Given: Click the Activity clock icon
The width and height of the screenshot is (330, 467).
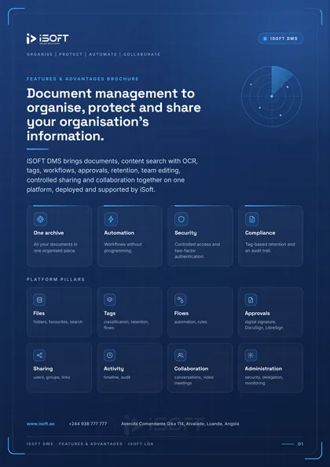Looking at the screenshot, I should click(x=110, y=355).
